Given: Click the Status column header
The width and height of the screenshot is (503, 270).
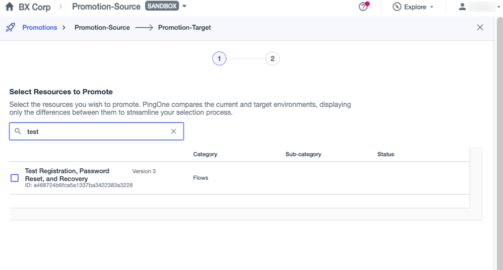Looking at the screenshot, I should coord(386,154).
